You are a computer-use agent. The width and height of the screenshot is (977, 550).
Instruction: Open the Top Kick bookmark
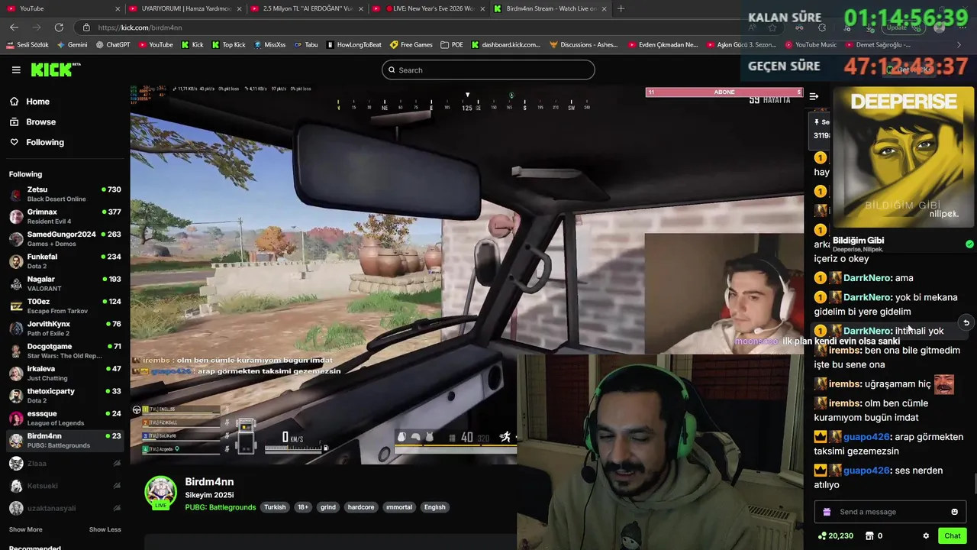coord(228,44)
